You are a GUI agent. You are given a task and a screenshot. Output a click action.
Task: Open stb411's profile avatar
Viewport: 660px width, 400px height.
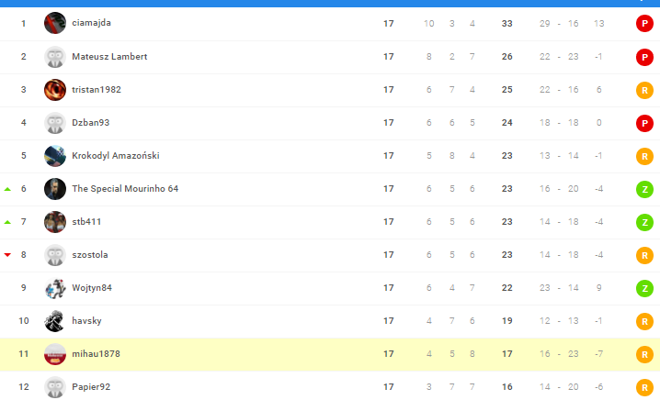[x=55, y=222]
